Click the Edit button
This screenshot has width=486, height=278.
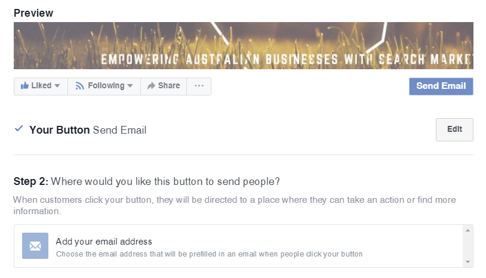[454, 129]
